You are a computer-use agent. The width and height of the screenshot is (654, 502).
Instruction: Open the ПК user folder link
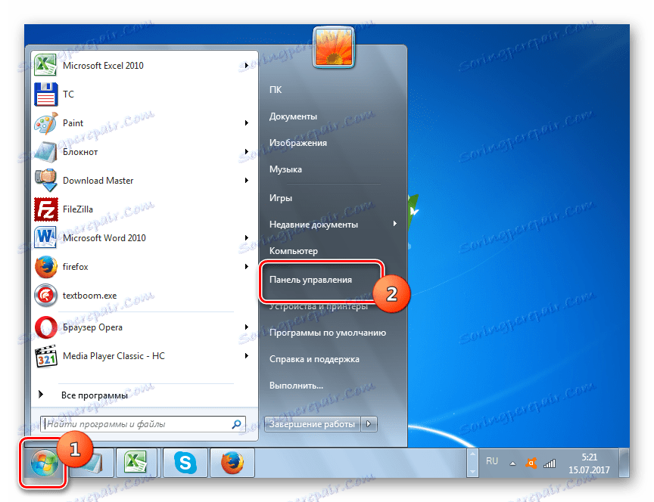point(276,89)
